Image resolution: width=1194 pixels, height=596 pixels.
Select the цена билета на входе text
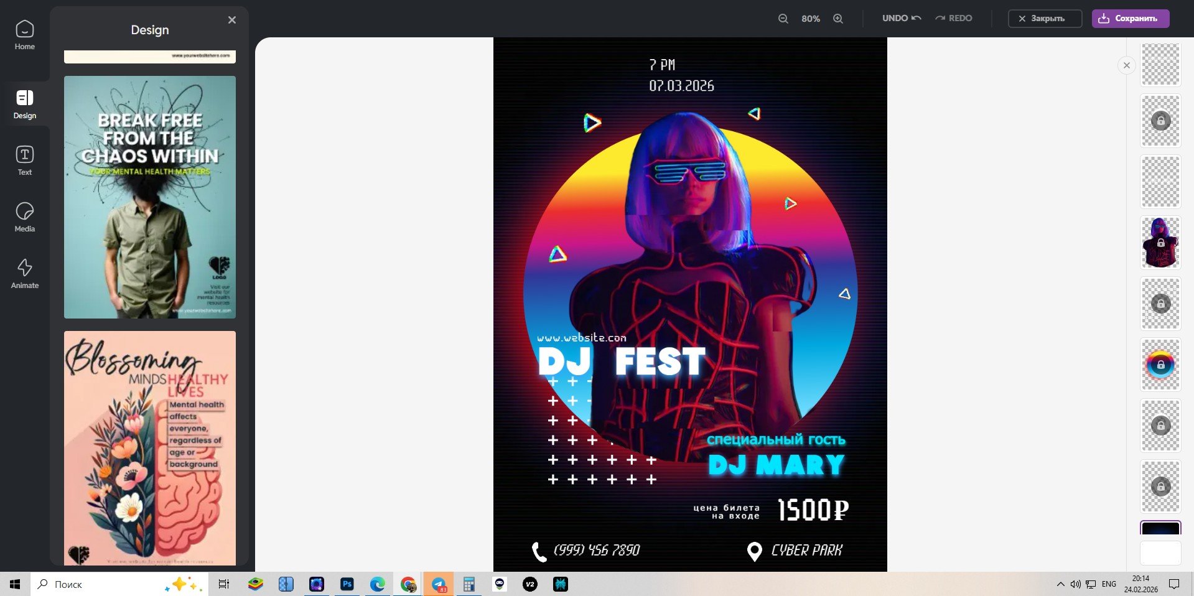click(727, 511)
